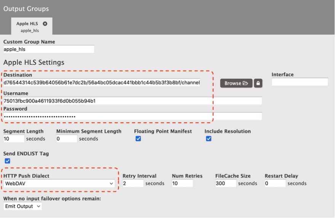Click the Restart Delay value field
Image resolution: width=335 pixels, height=218 pixels.
pos(275,183)
